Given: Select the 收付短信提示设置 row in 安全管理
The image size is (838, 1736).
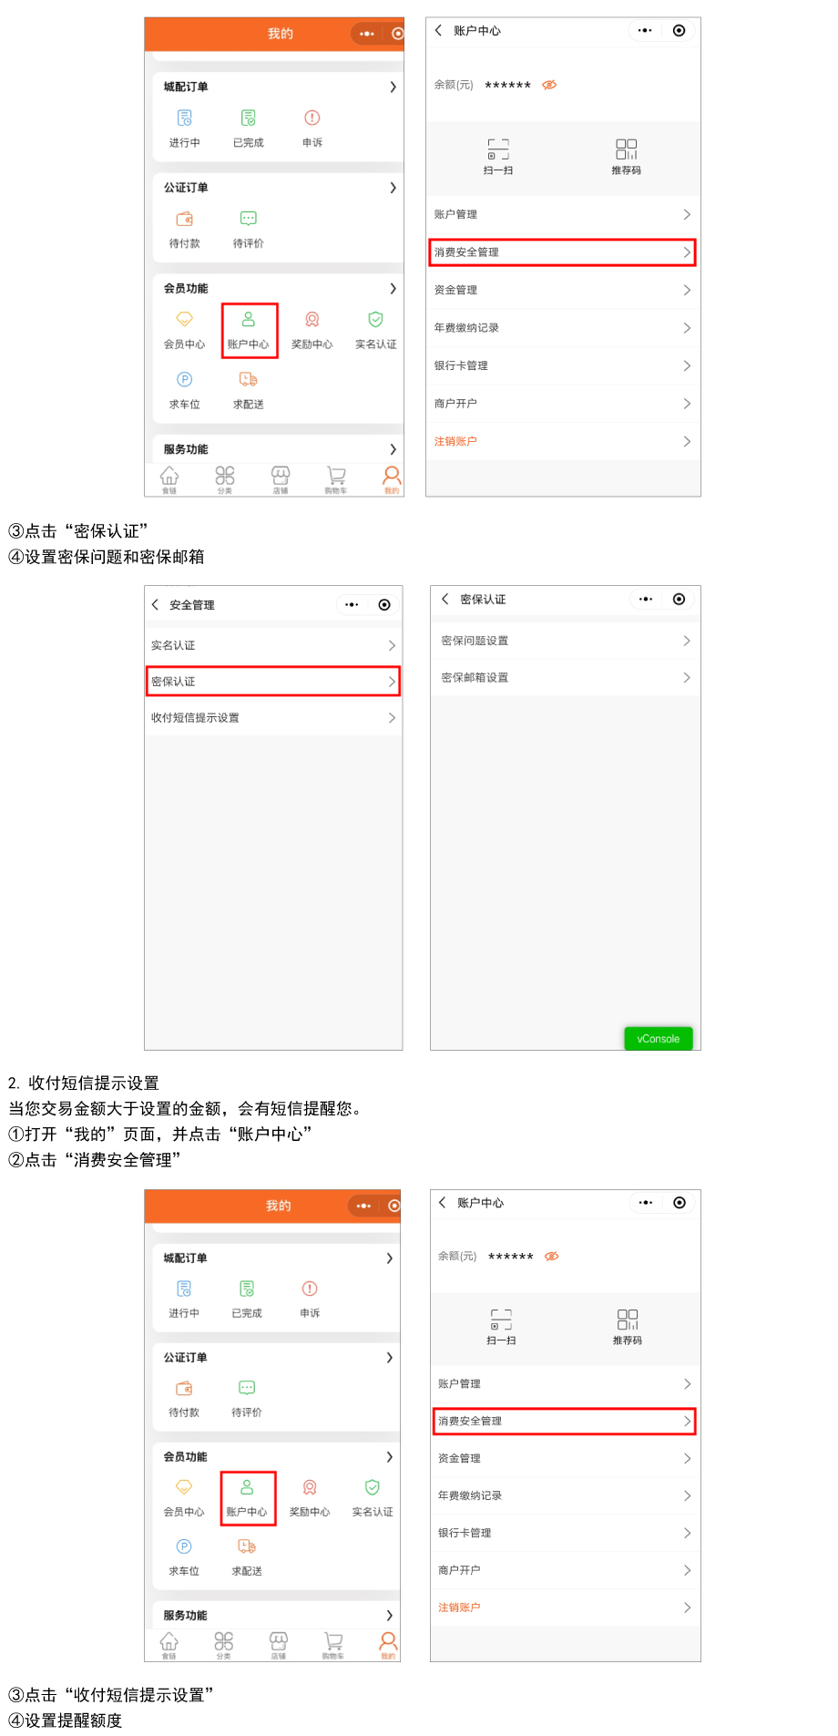Looking at the screenshot, I should click(x=273, y=717).
